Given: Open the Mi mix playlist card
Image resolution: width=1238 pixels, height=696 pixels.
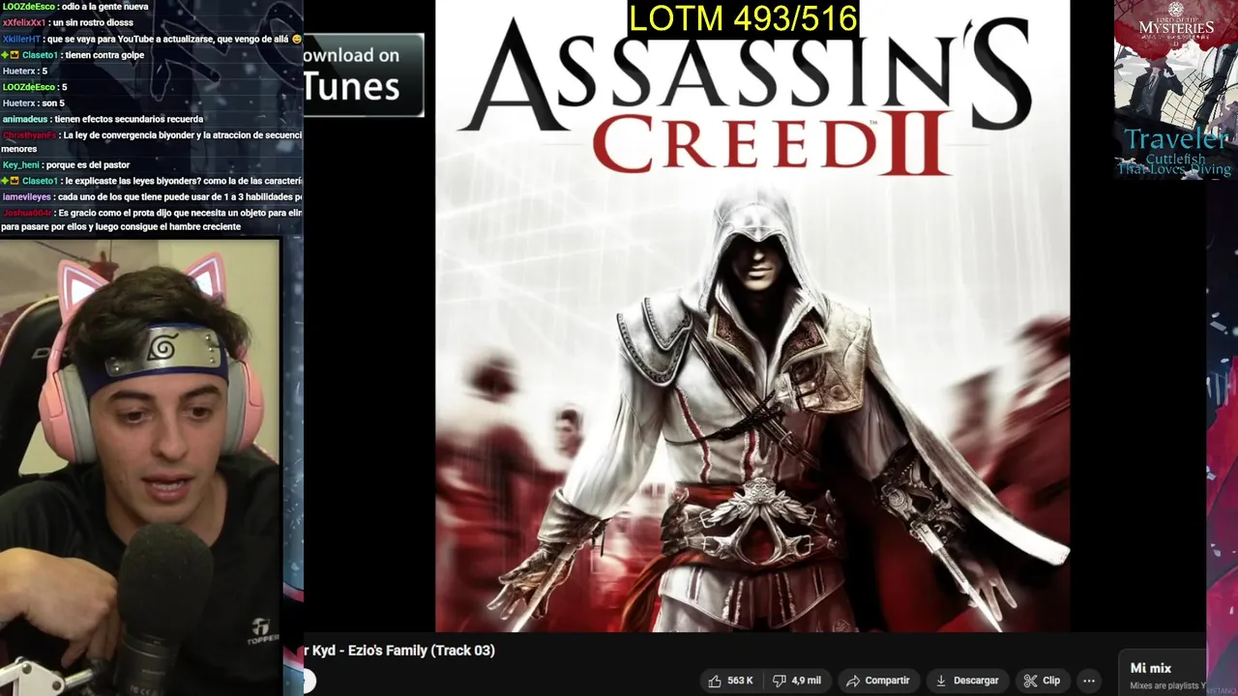Looking at the screenshot, I should [1163, 675].
